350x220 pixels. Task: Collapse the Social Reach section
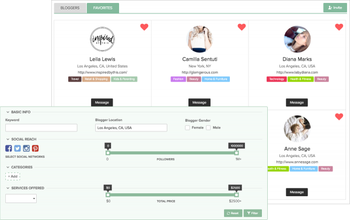(x=8, y=139)
